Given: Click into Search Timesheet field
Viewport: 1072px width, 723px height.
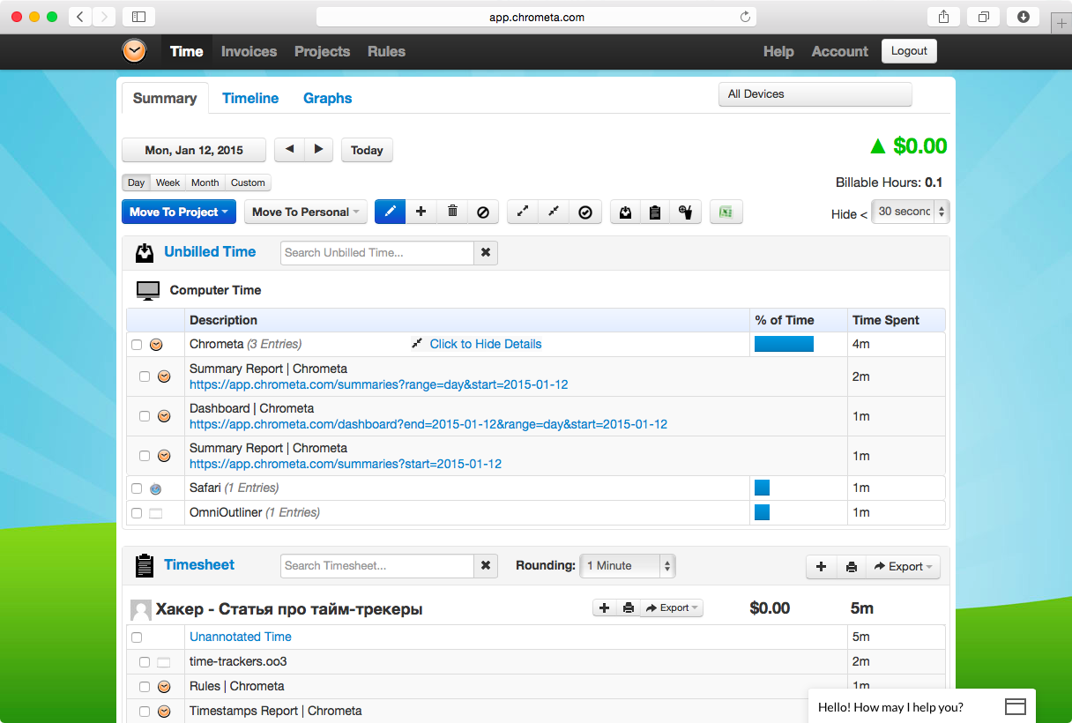Looking at the screenshot, I should point(377,566).
